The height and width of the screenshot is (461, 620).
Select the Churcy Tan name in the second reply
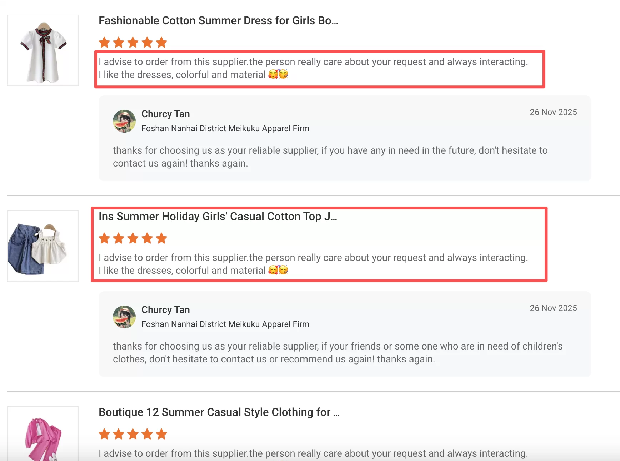click(165, 310)
